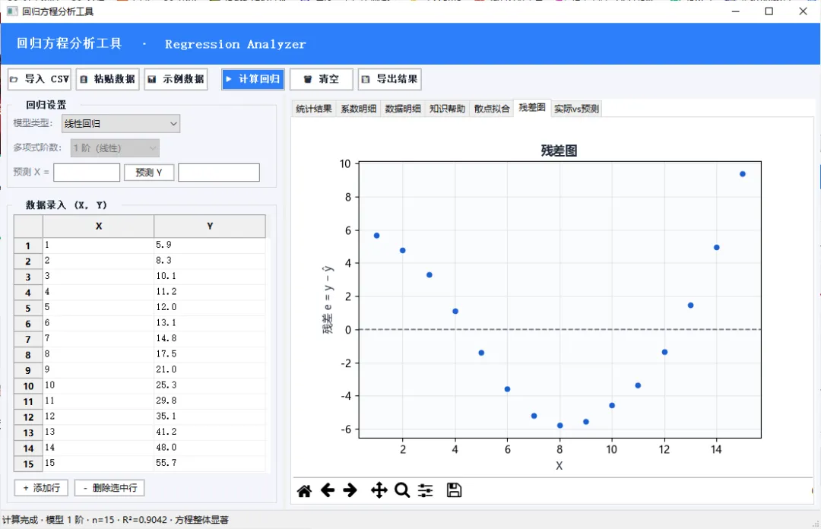Image resolution: width=821 pixels, height=529 pixels.
Task: Select row header 1
Action: point(28,245)
